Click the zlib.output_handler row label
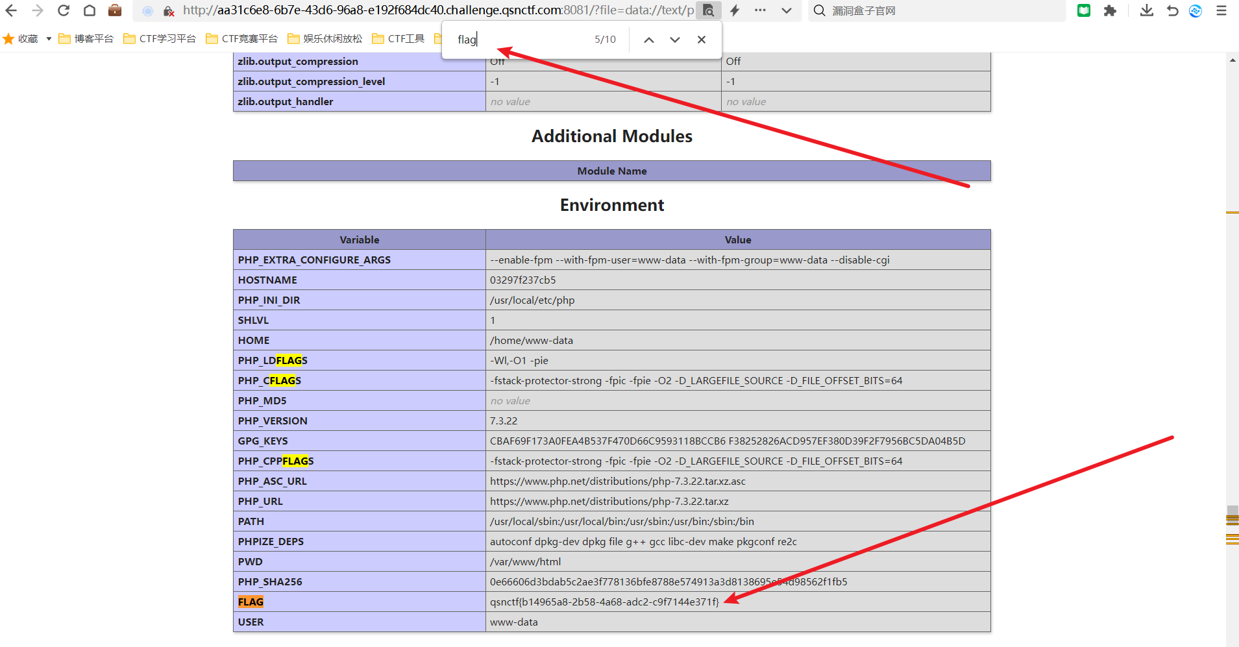1239x647 pixels. pyautogui.click(x=286, y=101)
